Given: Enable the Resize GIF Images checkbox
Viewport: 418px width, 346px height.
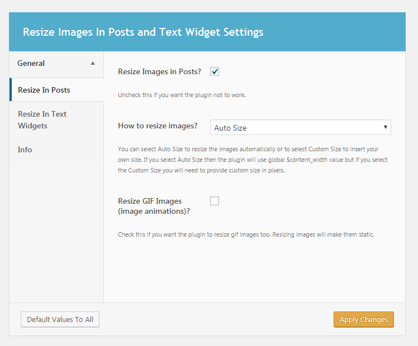Looking at the screenshot, I should pos(215,201).
